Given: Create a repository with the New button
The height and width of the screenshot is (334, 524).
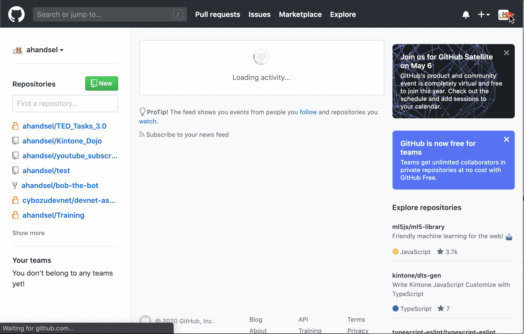Looking at the screenshot, I should click(101, 83).
